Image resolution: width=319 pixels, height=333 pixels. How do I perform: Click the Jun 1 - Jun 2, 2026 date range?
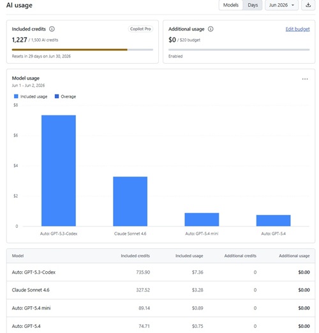(x=28, y=85)
